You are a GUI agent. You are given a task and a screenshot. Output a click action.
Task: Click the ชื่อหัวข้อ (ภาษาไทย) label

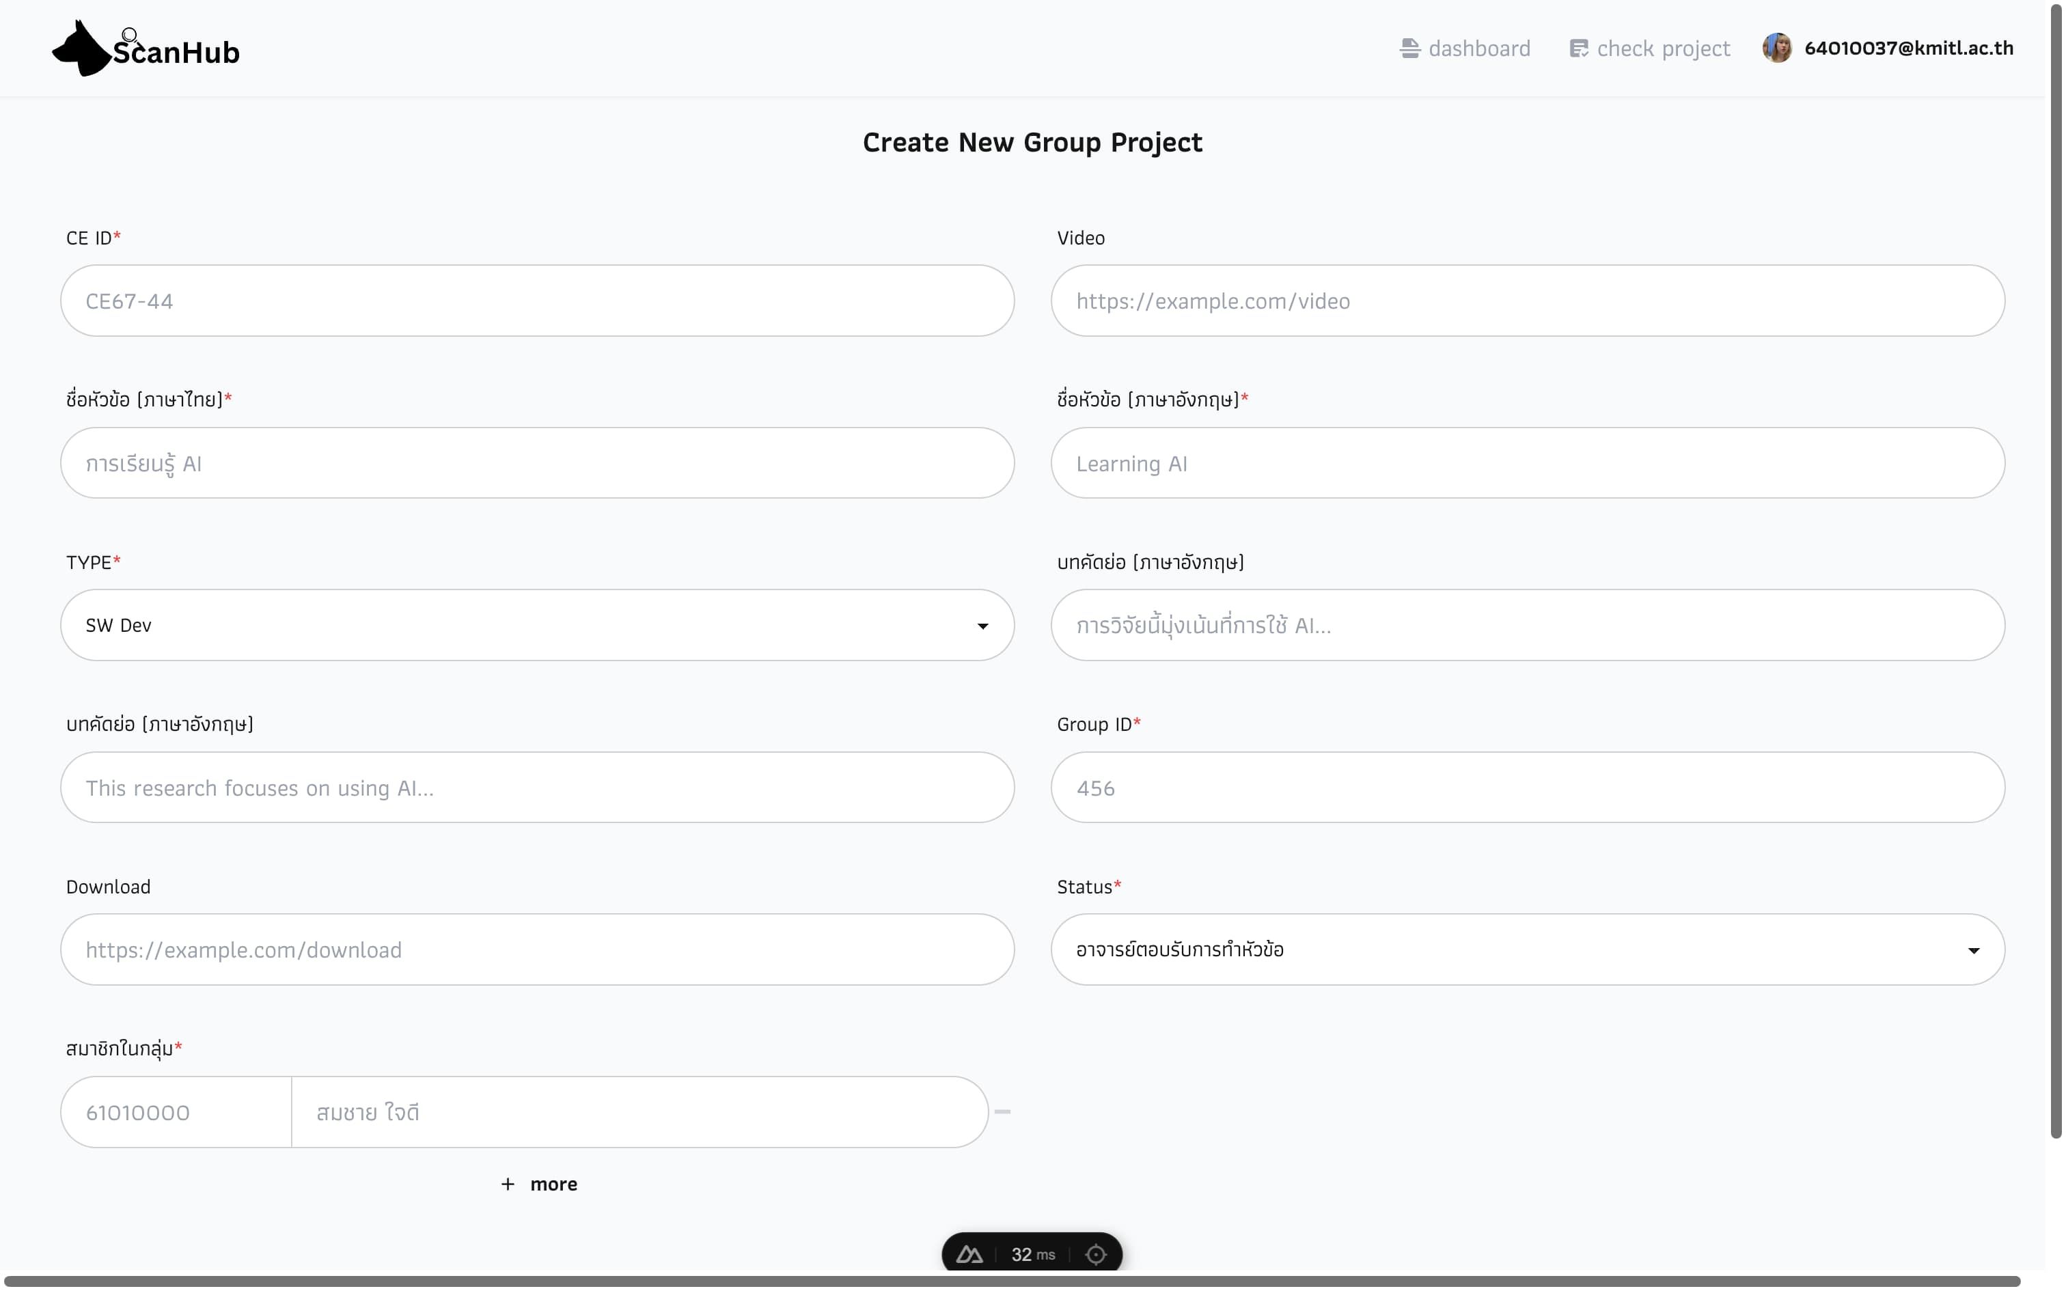(x=148, y=399)
